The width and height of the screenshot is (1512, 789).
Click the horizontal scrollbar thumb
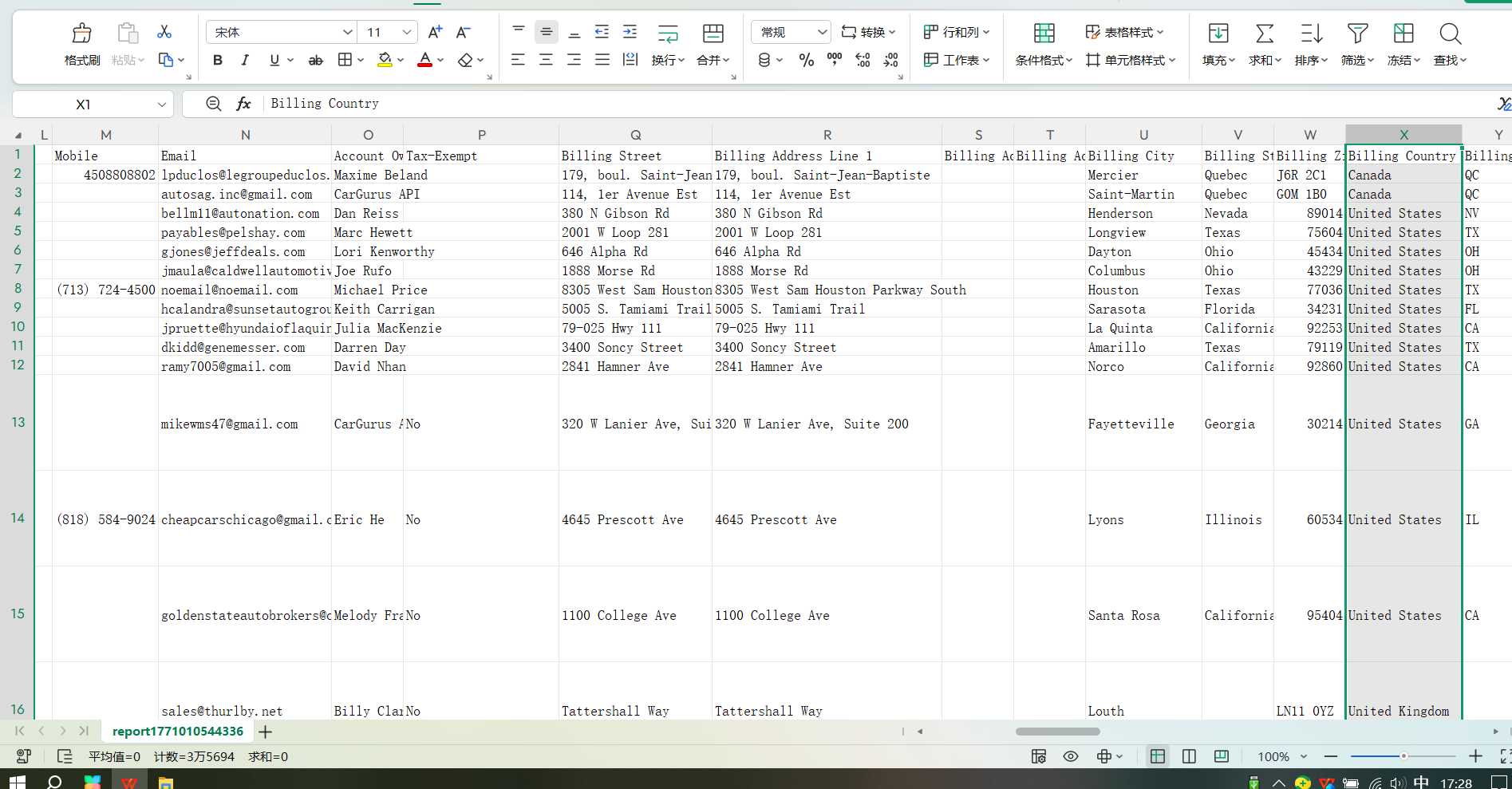click(x=1057, y=732)
